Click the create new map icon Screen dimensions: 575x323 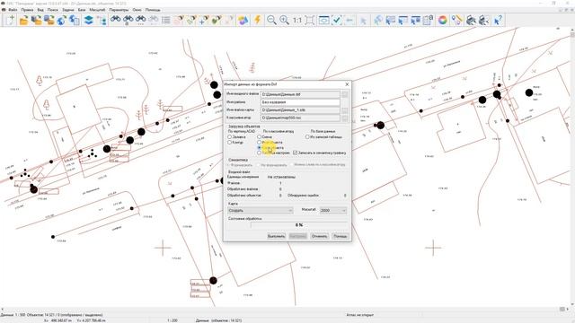point(11,20)
